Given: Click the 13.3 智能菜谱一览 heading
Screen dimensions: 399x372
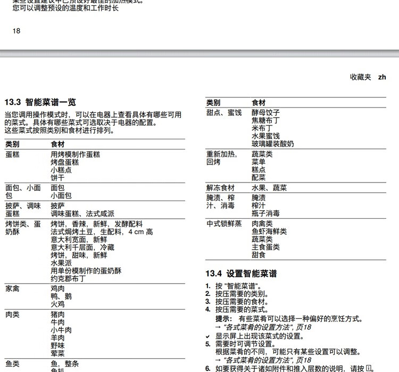Looking at the screenshot, I should (x=40, y=102).
